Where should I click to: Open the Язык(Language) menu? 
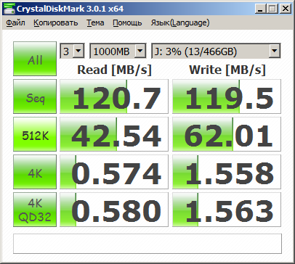180,22
